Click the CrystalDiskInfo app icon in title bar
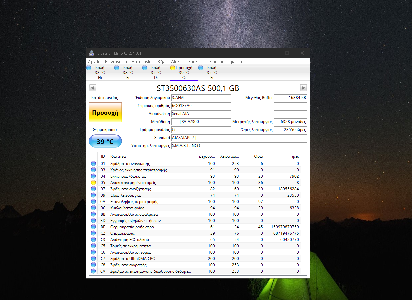The width and height of the screenshot is (412, 300). (x=91, y=53)
